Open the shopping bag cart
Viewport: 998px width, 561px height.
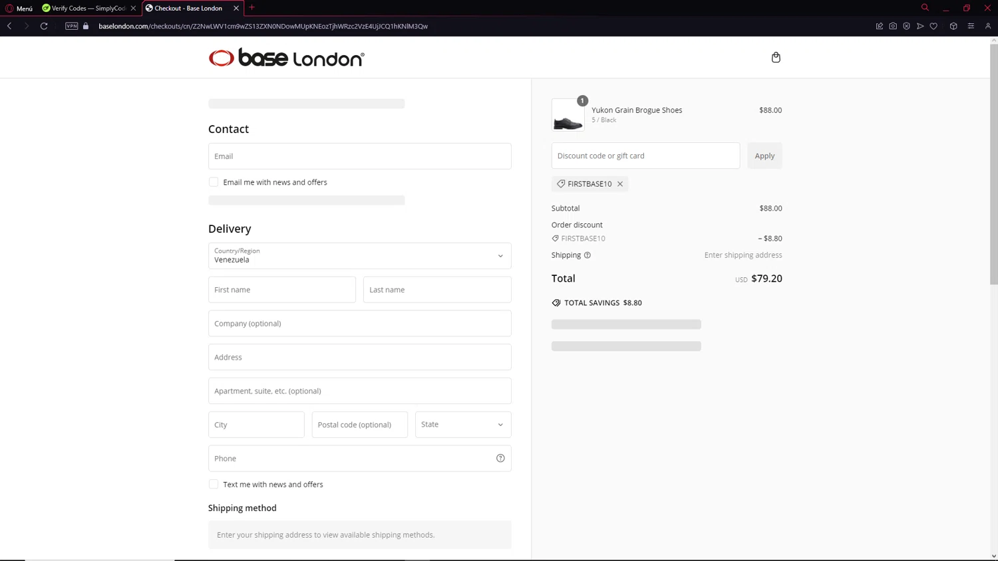click(x=776, y=57)
